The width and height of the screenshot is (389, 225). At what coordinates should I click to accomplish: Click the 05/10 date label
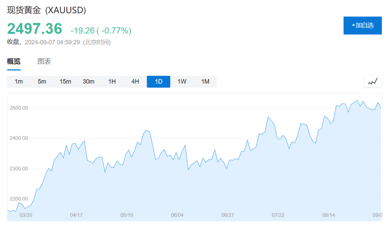[x=127, y=215]
